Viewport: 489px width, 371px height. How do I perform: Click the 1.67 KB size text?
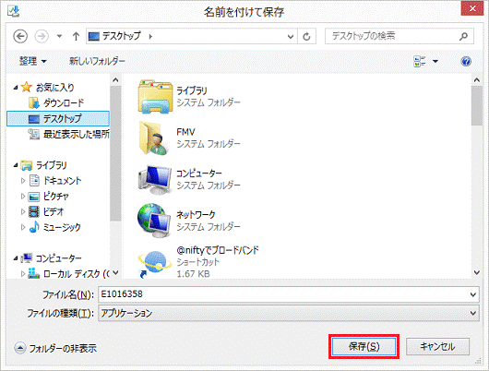(x=194, y=274)
